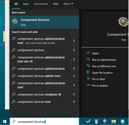The width and height of the screenshot is (129, 125).
Task: Switch to the Web tab
Action: 56,4
